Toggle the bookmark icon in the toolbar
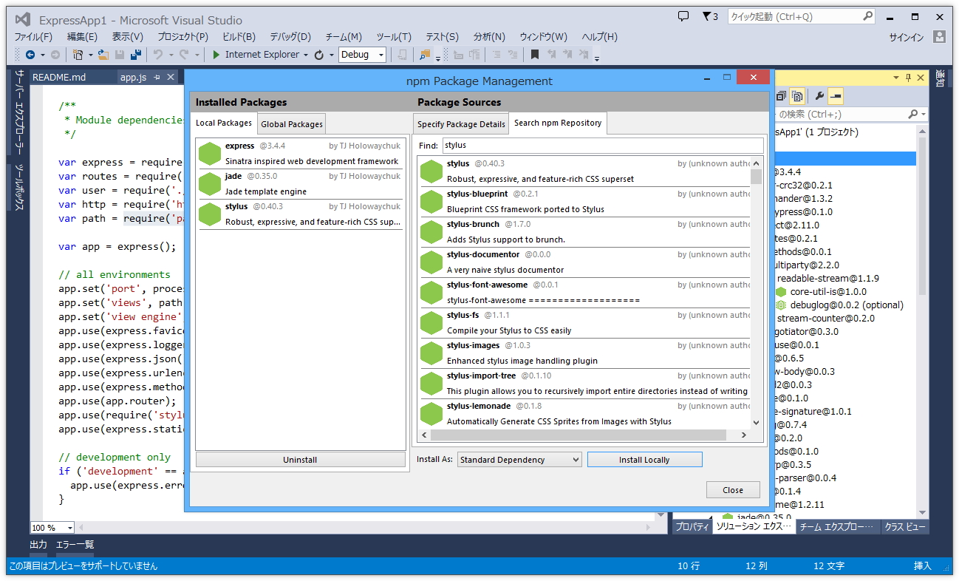959x581 pixels. click(x=535, y=55)
